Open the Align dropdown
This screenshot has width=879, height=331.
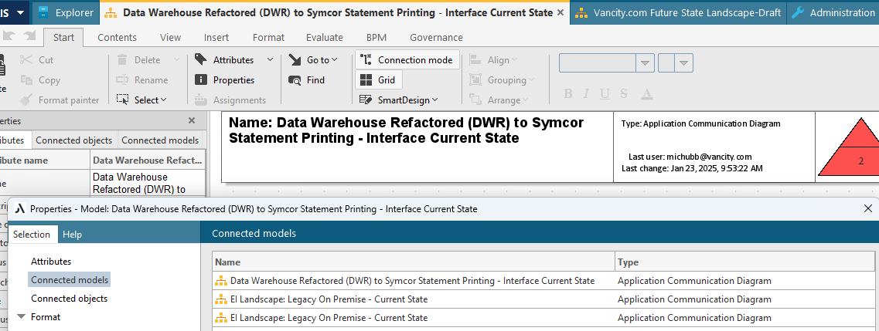tap(494, 60)
